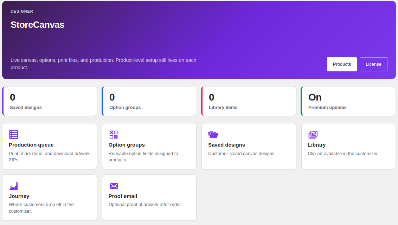Select the 0 Library items stat card

[x=249, y=101]
